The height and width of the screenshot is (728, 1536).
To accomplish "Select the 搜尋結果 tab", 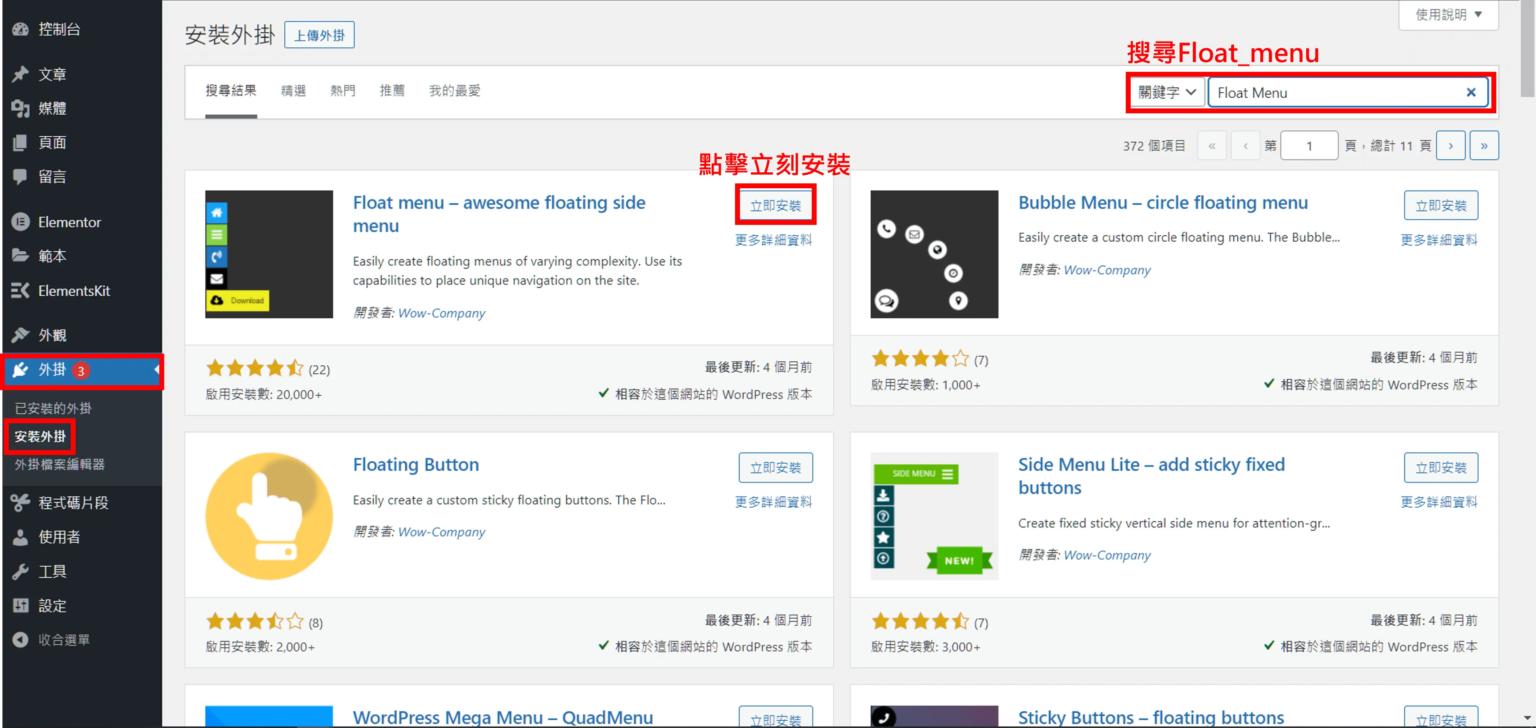I will tap(231, 91).
